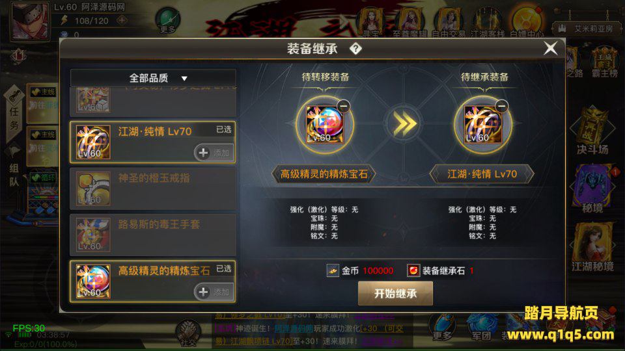Select 路易斯的毒王手套 in equipment list
The image size is (625, 351).
(x=153, y=235)
